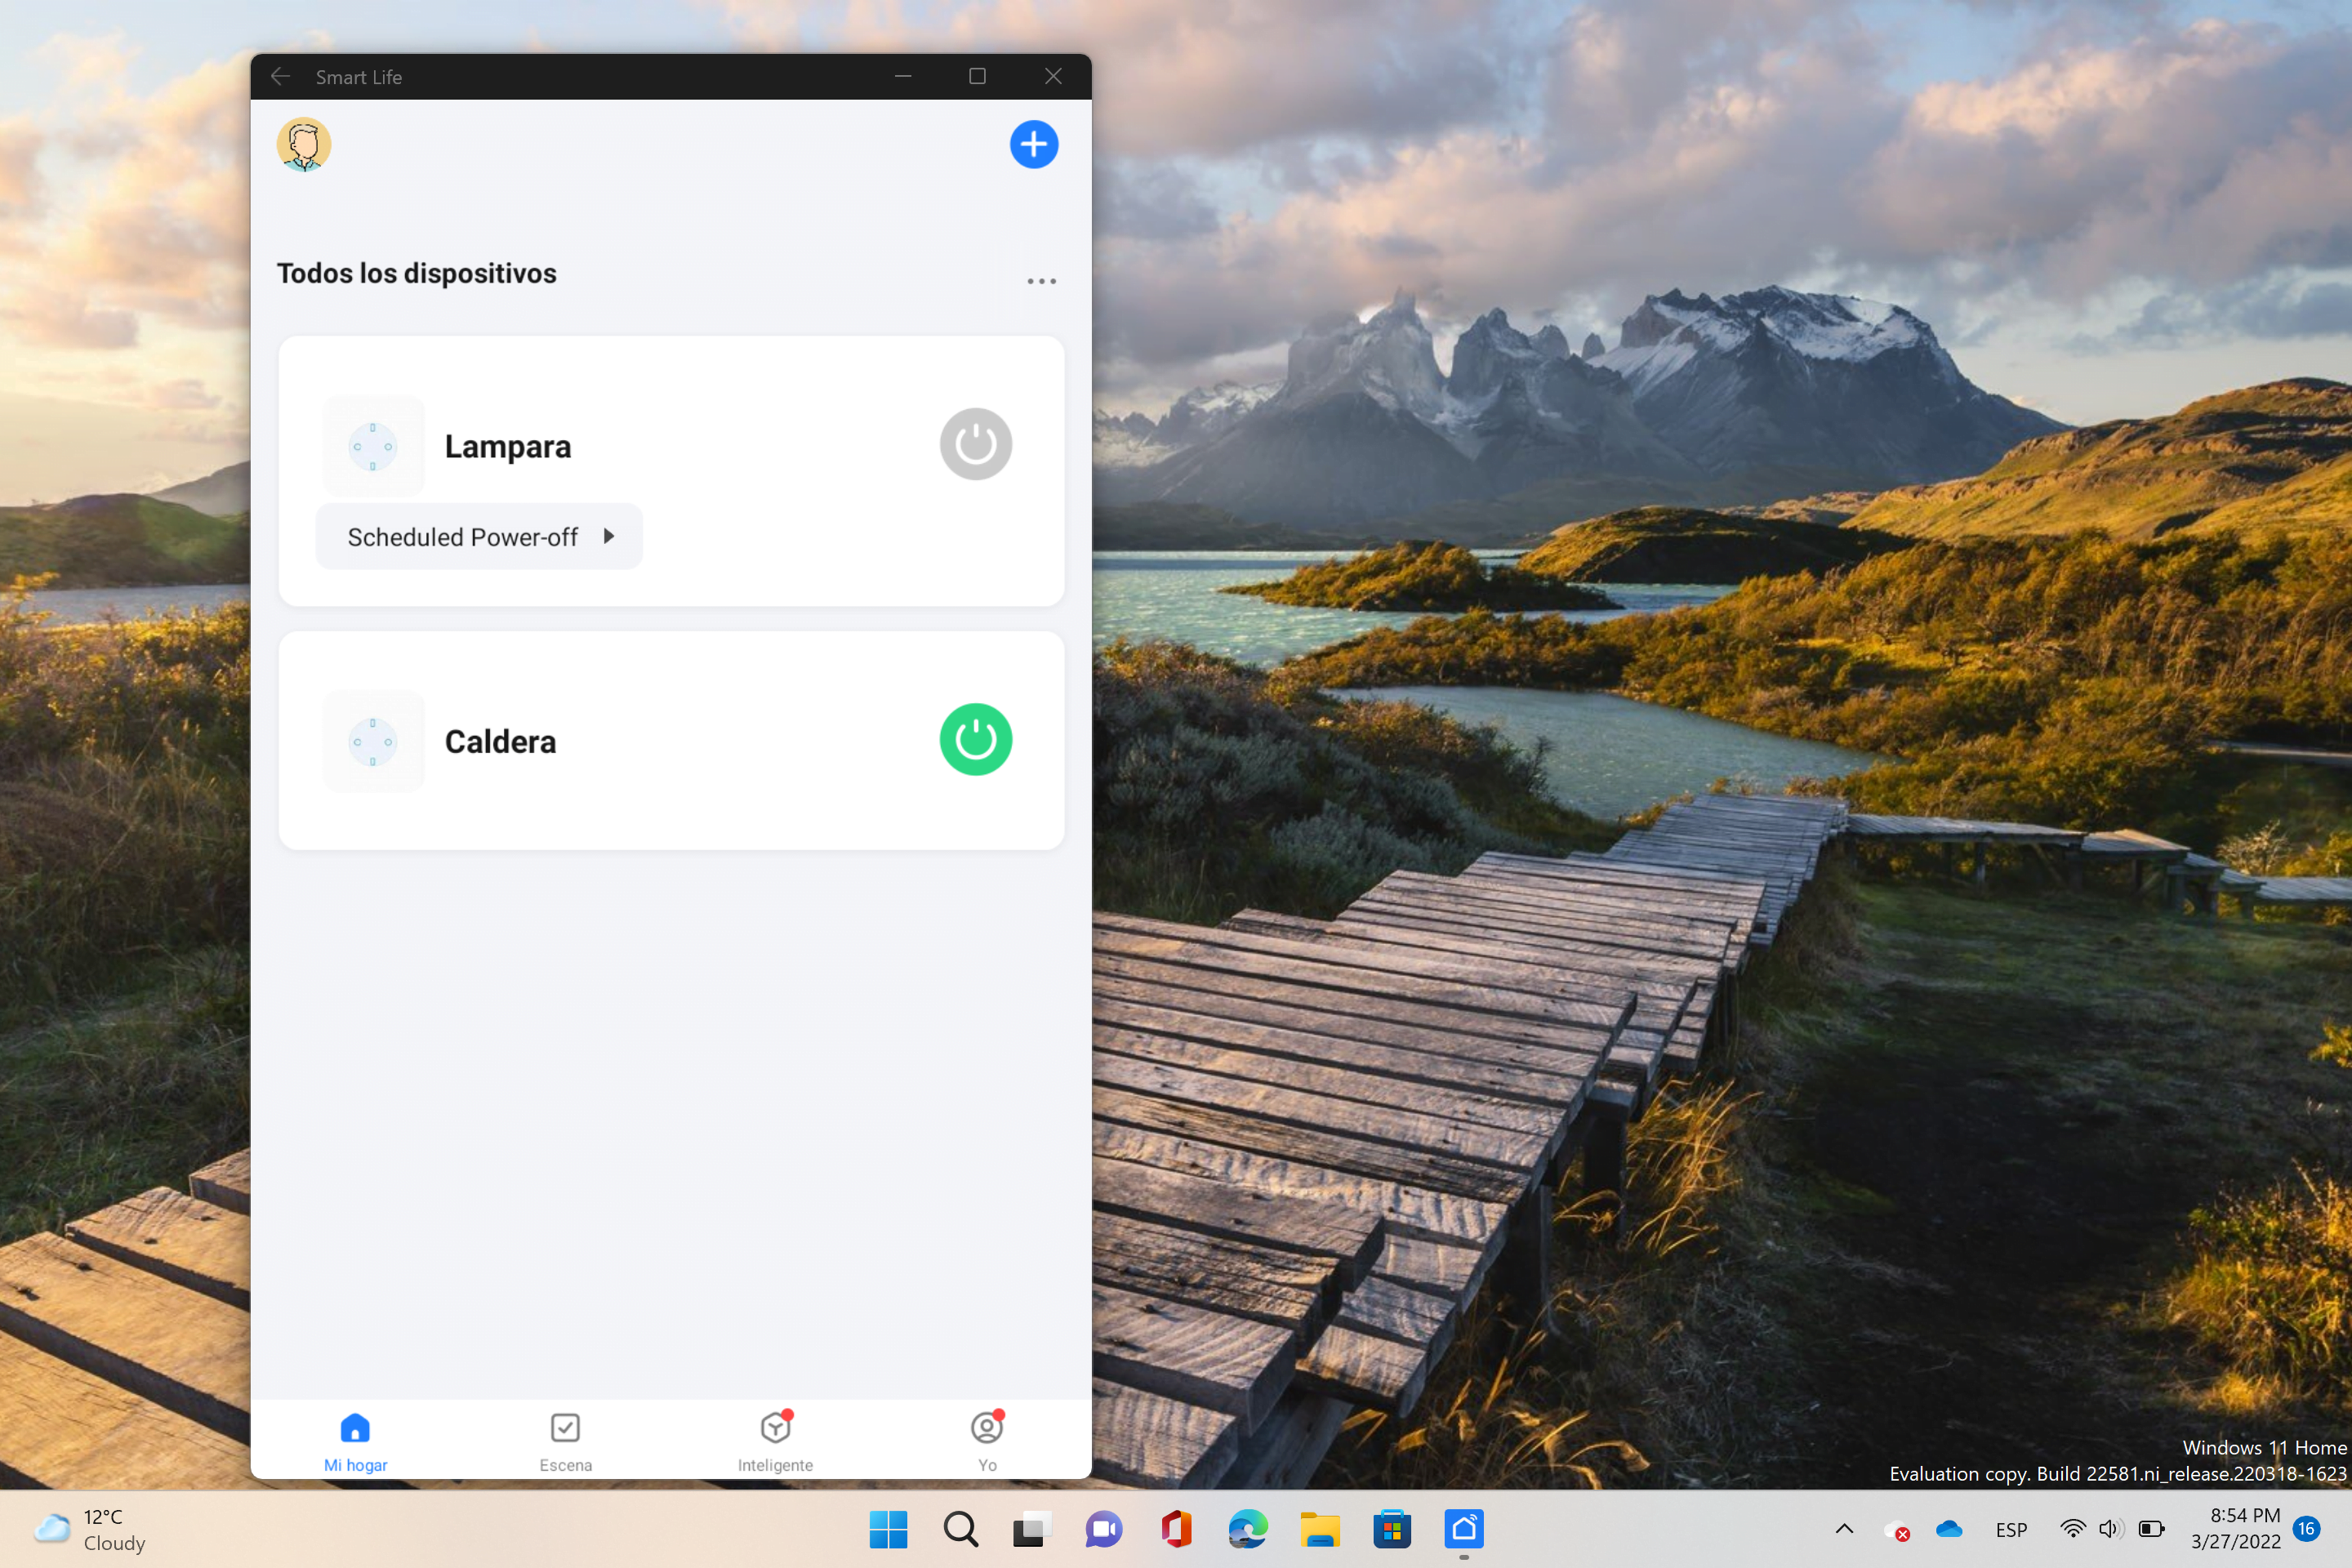Open the Caldera device name
Image resolution: width=2352 pixels, height=1568 pixels.
500,741
